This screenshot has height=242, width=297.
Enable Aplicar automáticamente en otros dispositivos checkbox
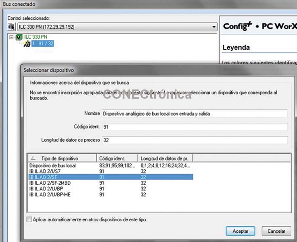point(29,220)
